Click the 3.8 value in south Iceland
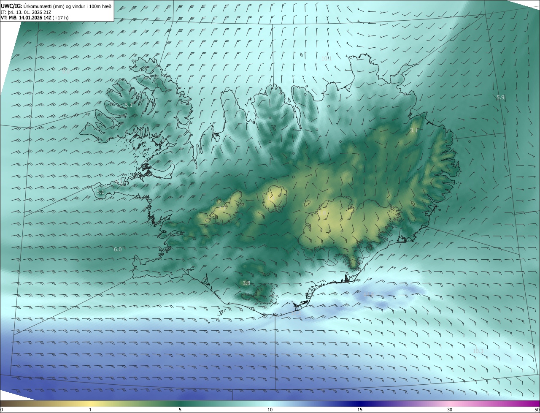Screen dimensions: 540x413 coord(247,283)
